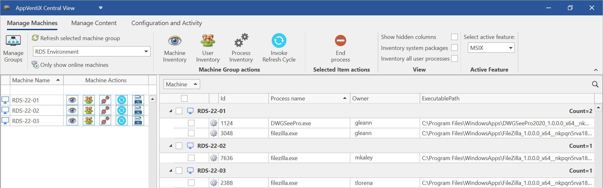Open the RDS Environment machine group dropdown
Image resolution: width=603 pixels, height=188 pixels.
tap(146, 51)
